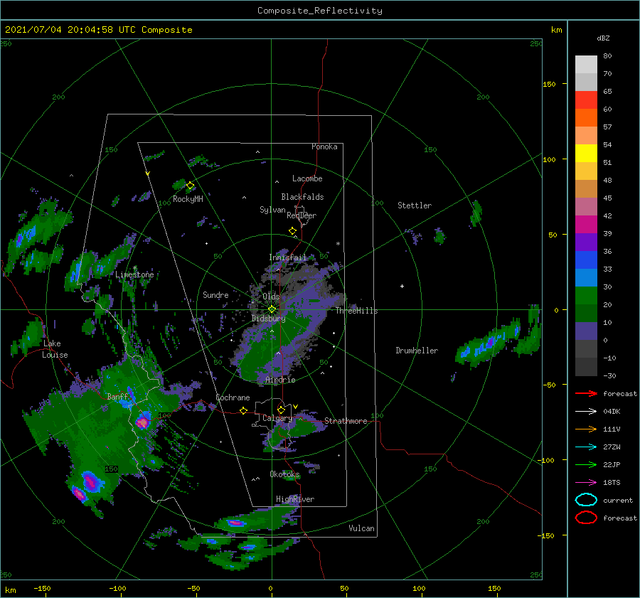Click the purple 39-36 dBZ color swatch
Image resolution: width=640 pixels, height=598 pixels.
(586, 242)
